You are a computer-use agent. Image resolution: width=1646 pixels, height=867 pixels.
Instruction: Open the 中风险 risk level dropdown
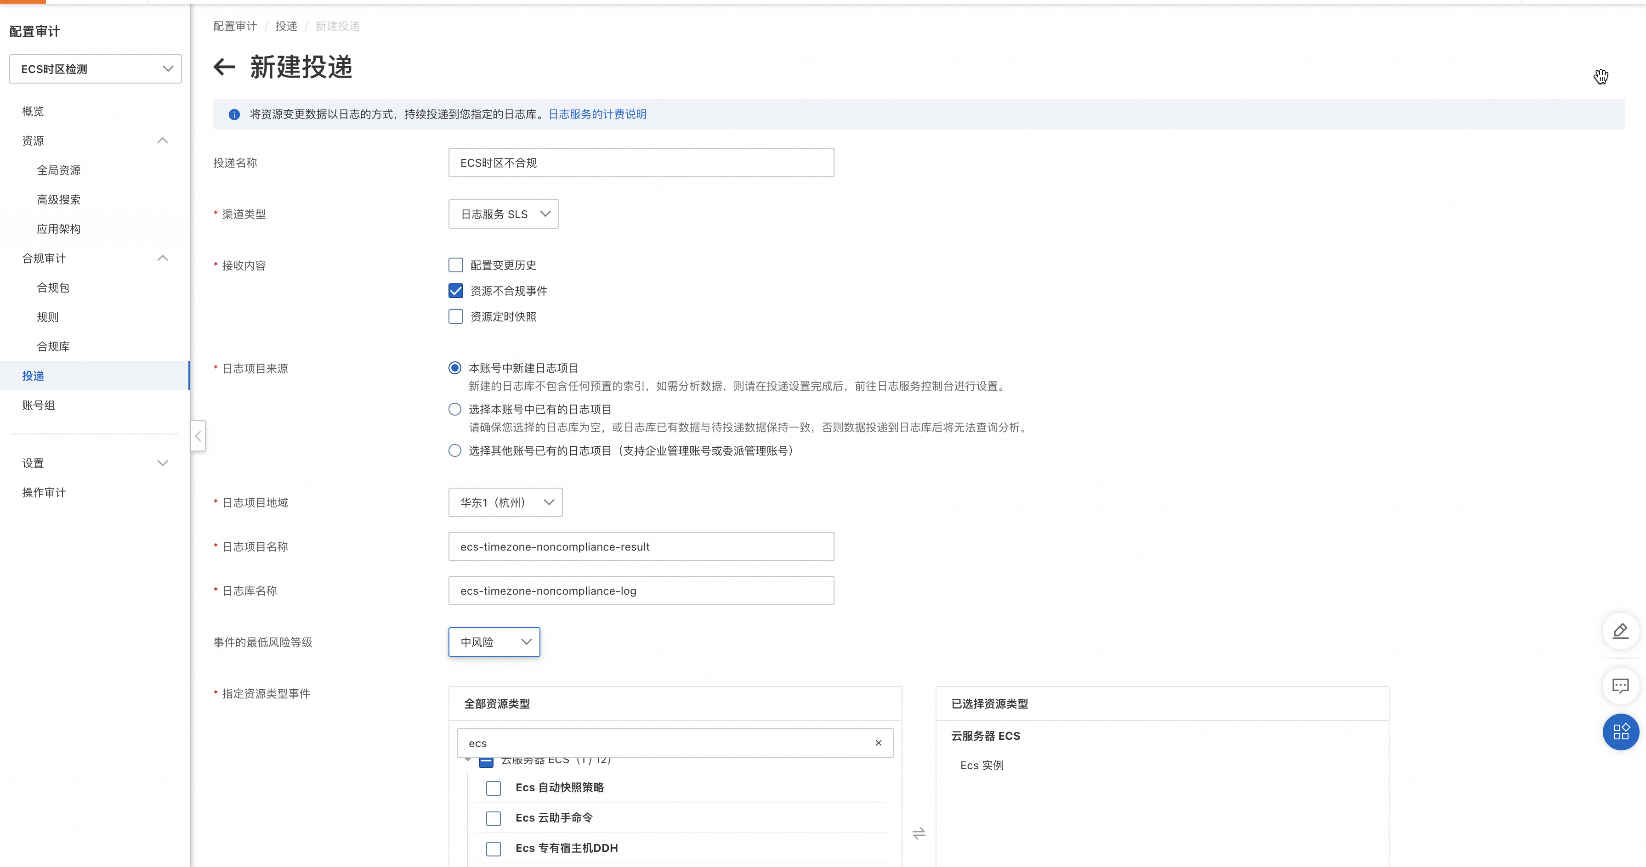coord(494,642)
